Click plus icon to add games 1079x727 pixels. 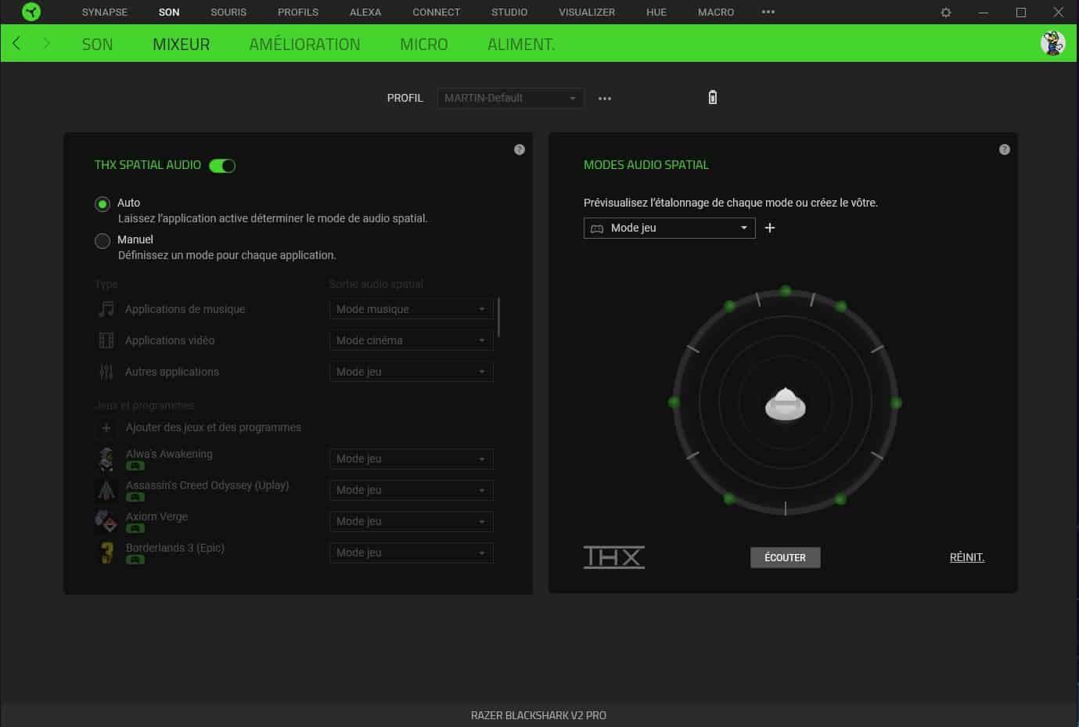[106, 428]
